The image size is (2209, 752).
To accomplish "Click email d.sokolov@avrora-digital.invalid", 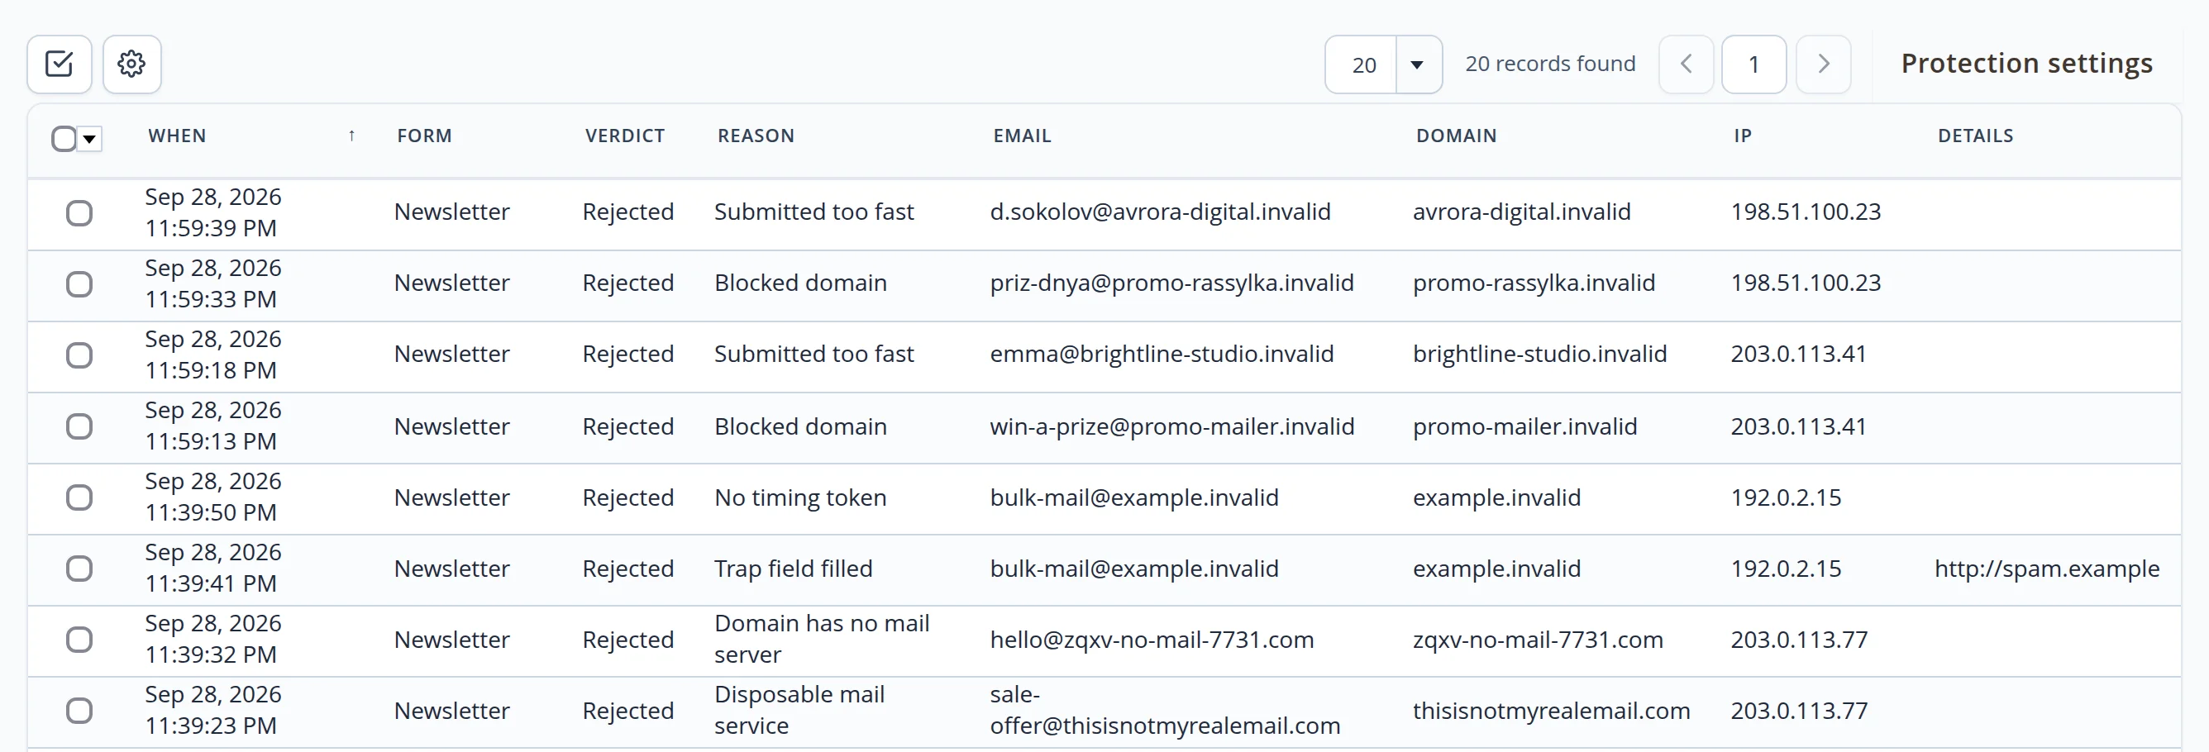I will [1160, 212].
